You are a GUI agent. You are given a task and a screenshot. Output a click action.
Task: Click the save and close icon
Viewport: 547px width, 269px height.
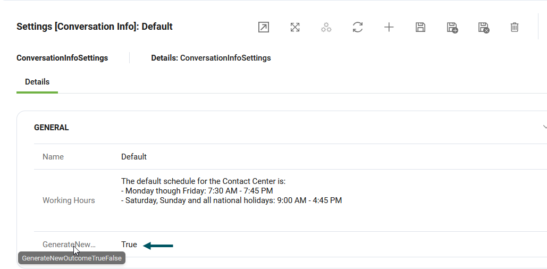pos(483,28)
